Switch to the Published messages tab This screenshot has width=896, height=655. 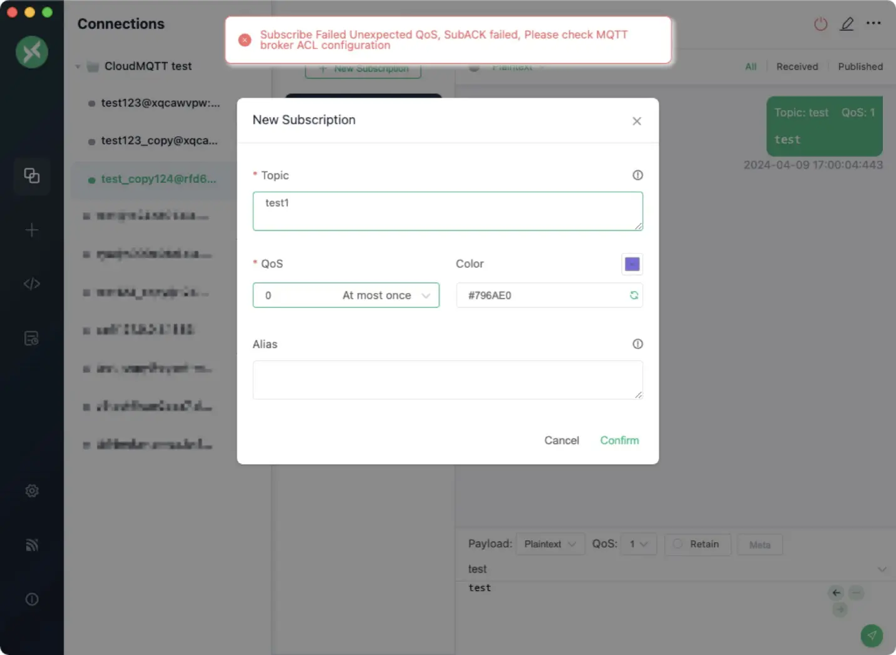860,66
